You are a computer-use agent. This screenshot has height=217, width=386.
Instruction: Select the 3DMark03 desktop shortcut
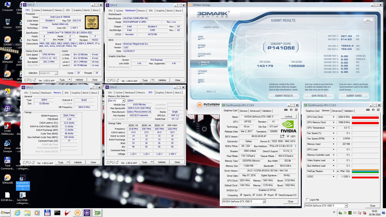tap(7, 58)
